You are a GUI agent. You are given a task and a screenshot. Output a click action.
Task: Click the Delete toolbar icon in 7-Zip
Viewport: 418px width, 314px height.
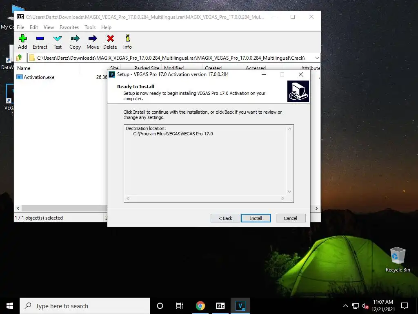110,42
